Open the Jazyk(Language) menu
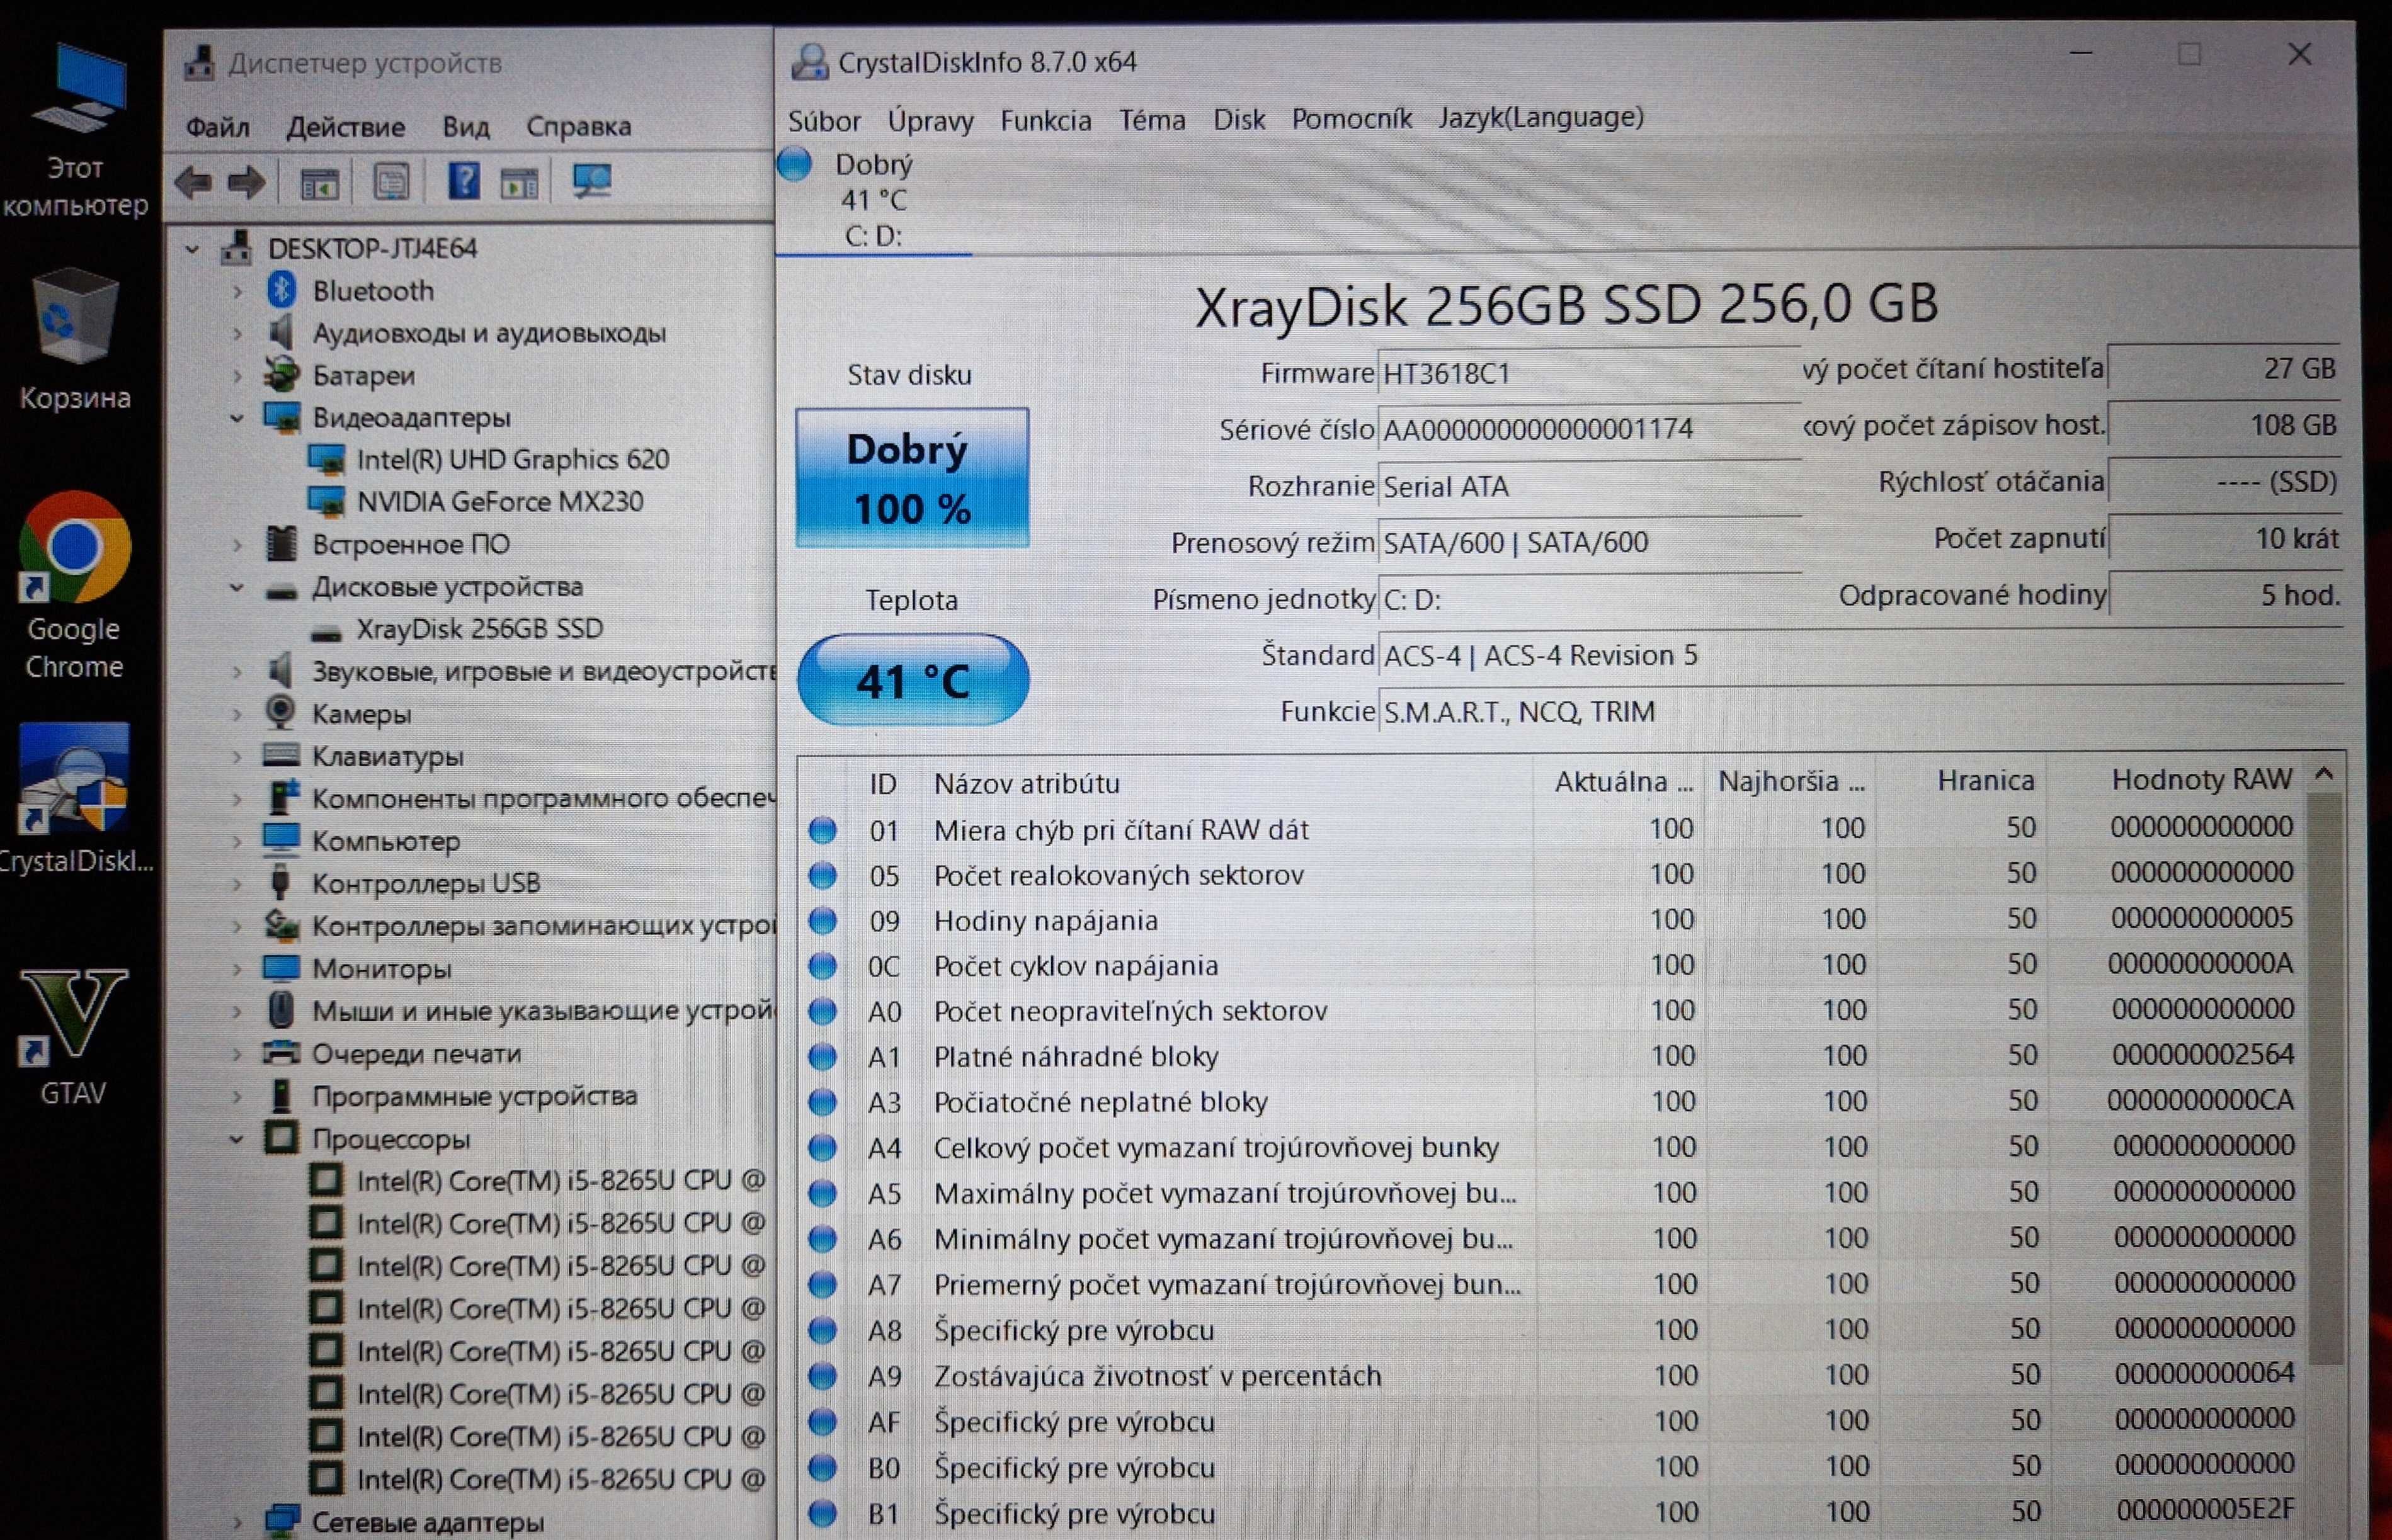This screenshot has width=2392, height=1540. click(1541, 118)
